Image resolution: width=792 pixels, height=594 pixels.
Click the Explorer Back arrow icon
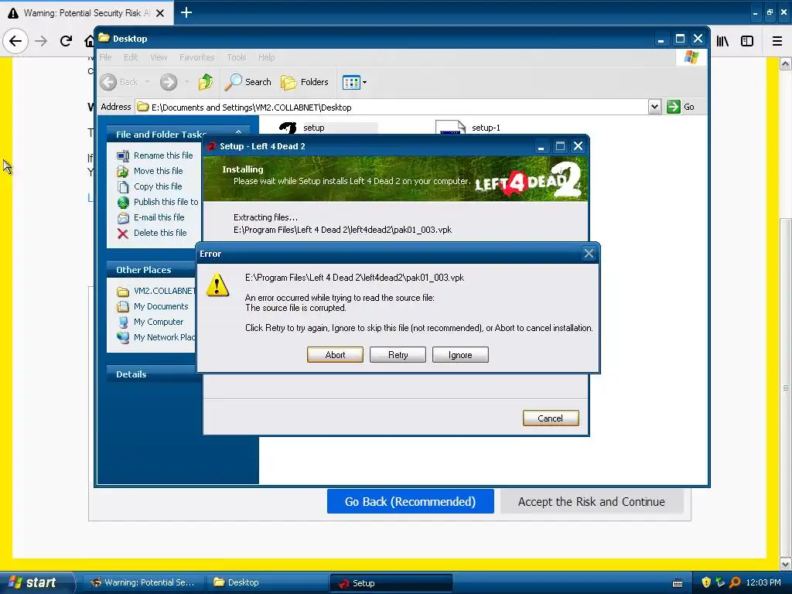point(108,82)
